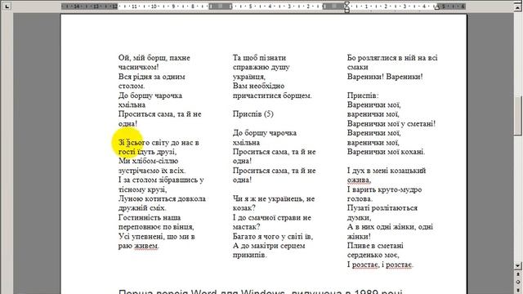Image resolution: width=523 pixels, height=294 pixels.
Task: Click the line 'гості їдуть друзі,'
Action: point(147,152)
